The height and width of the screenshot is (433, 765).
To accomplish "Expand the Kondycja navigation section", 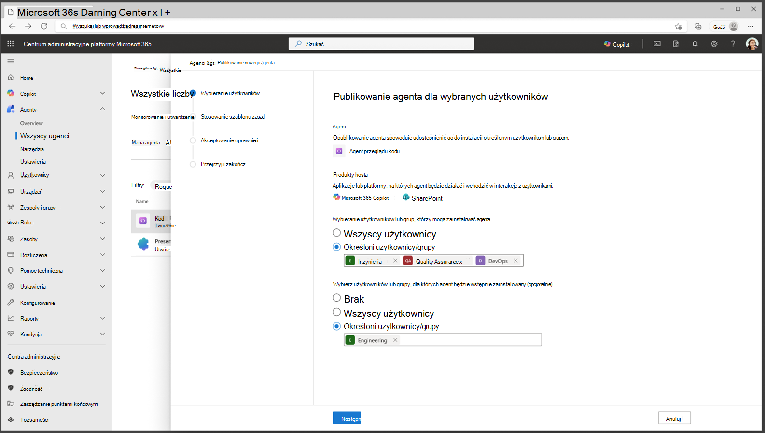I will tap(102, 334).
